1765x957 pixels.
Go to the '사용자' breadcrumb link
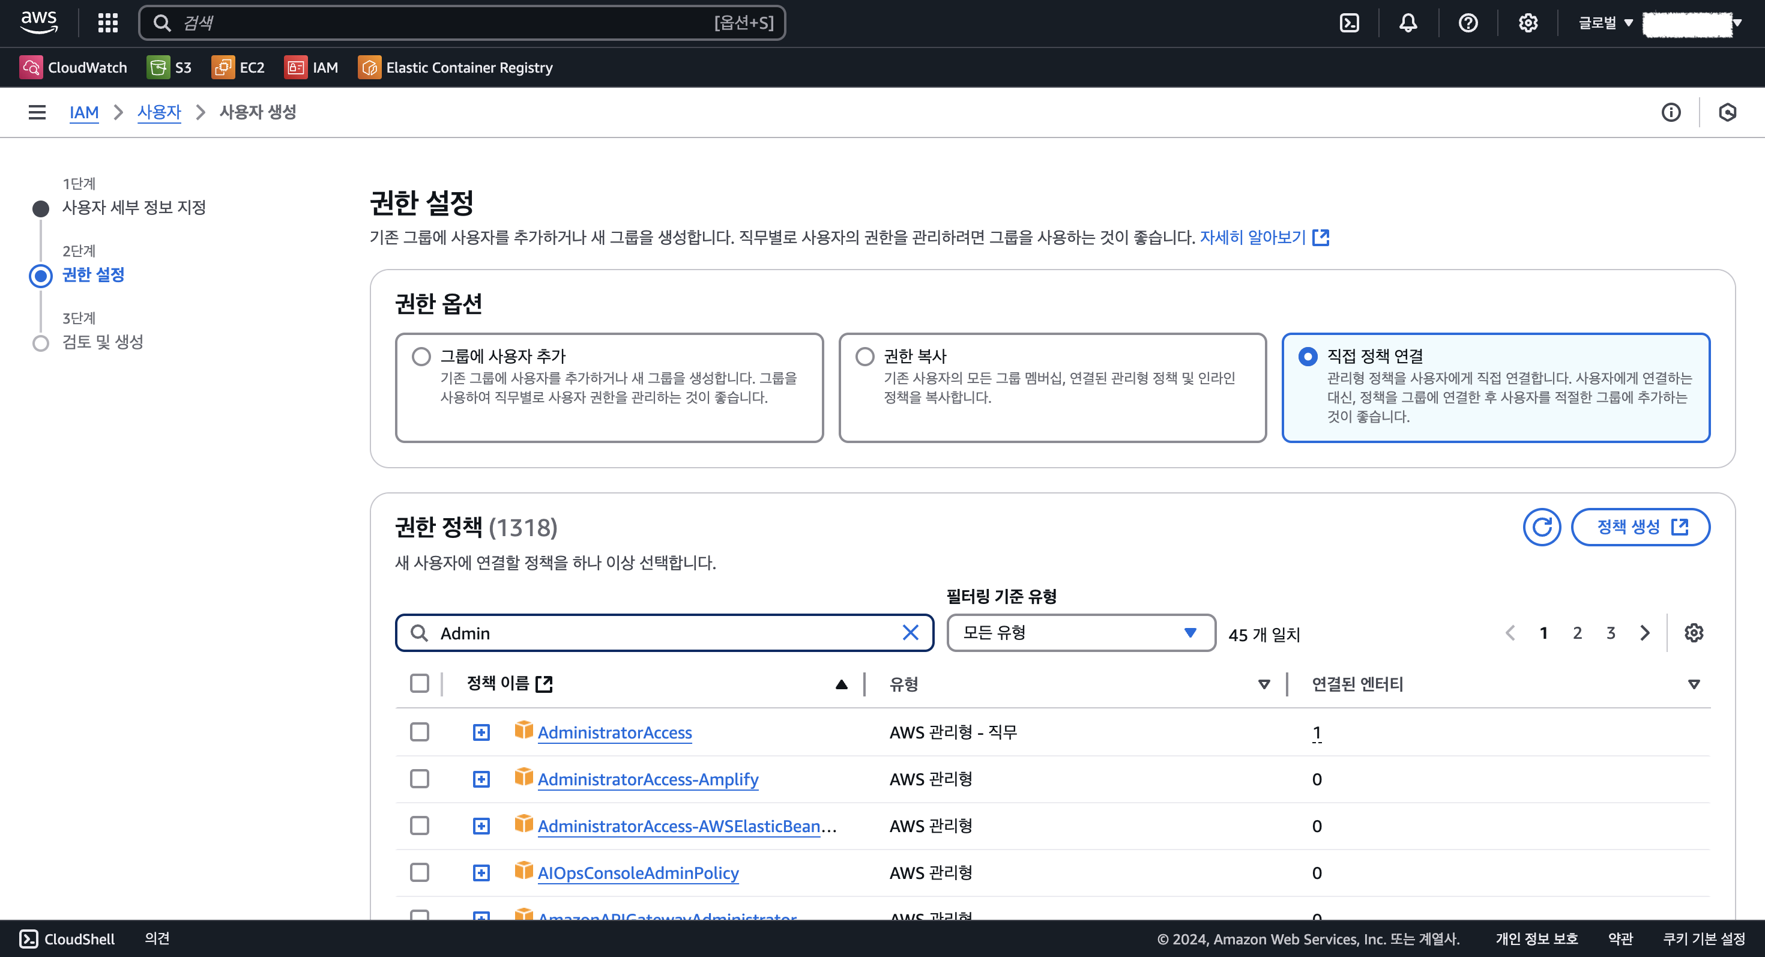(159, 112)
